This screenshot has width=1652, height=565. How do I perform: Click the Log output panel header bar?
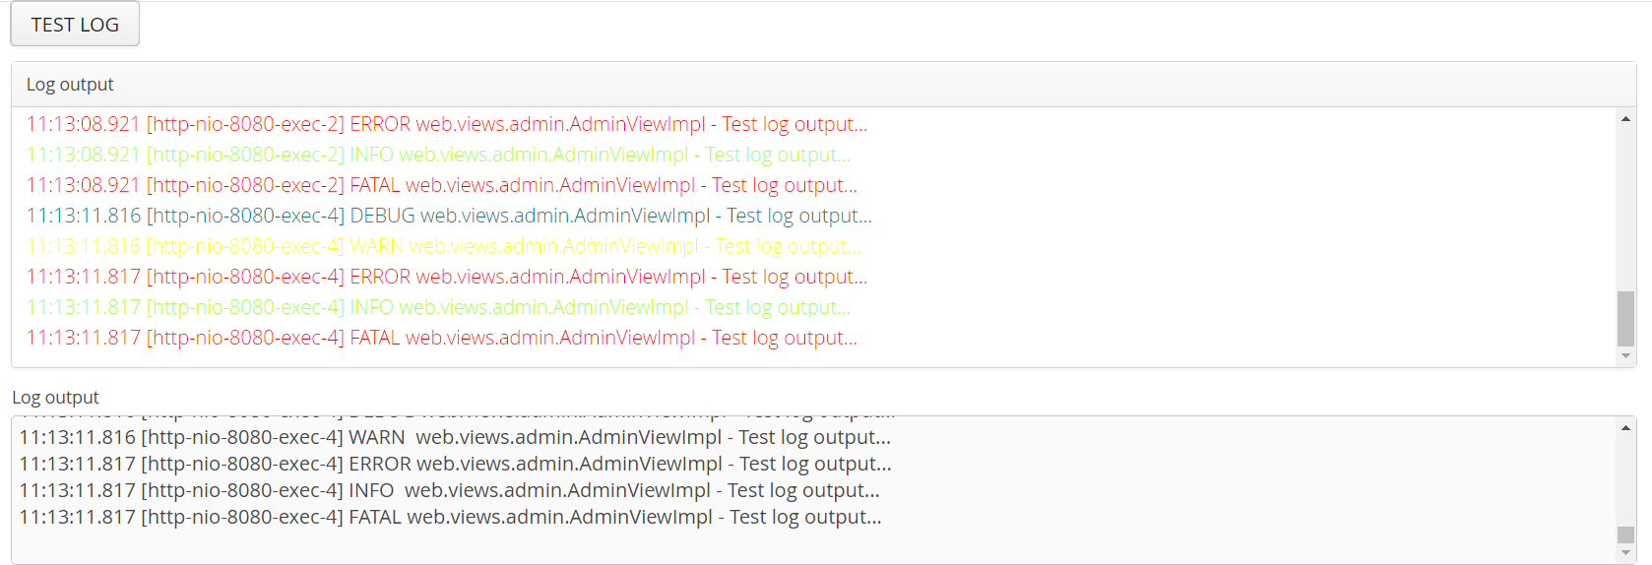click(x=824, y=85)
